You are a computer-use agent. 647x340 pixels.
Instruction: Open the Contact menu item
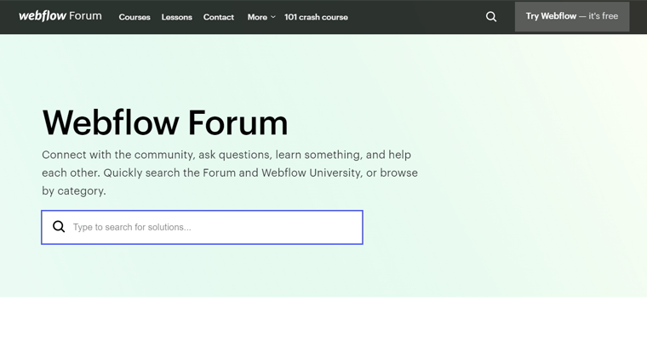[x=219, y=17]
